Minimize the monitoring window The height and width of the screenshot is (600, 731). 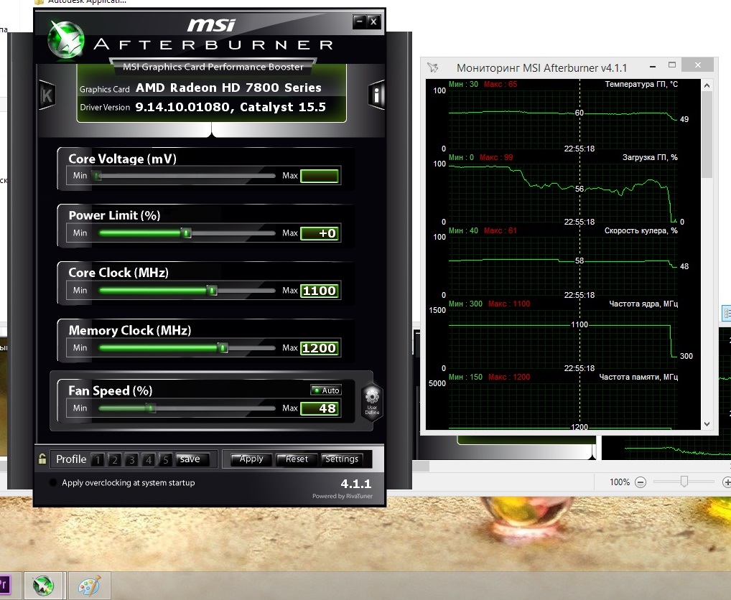point(653,66)
